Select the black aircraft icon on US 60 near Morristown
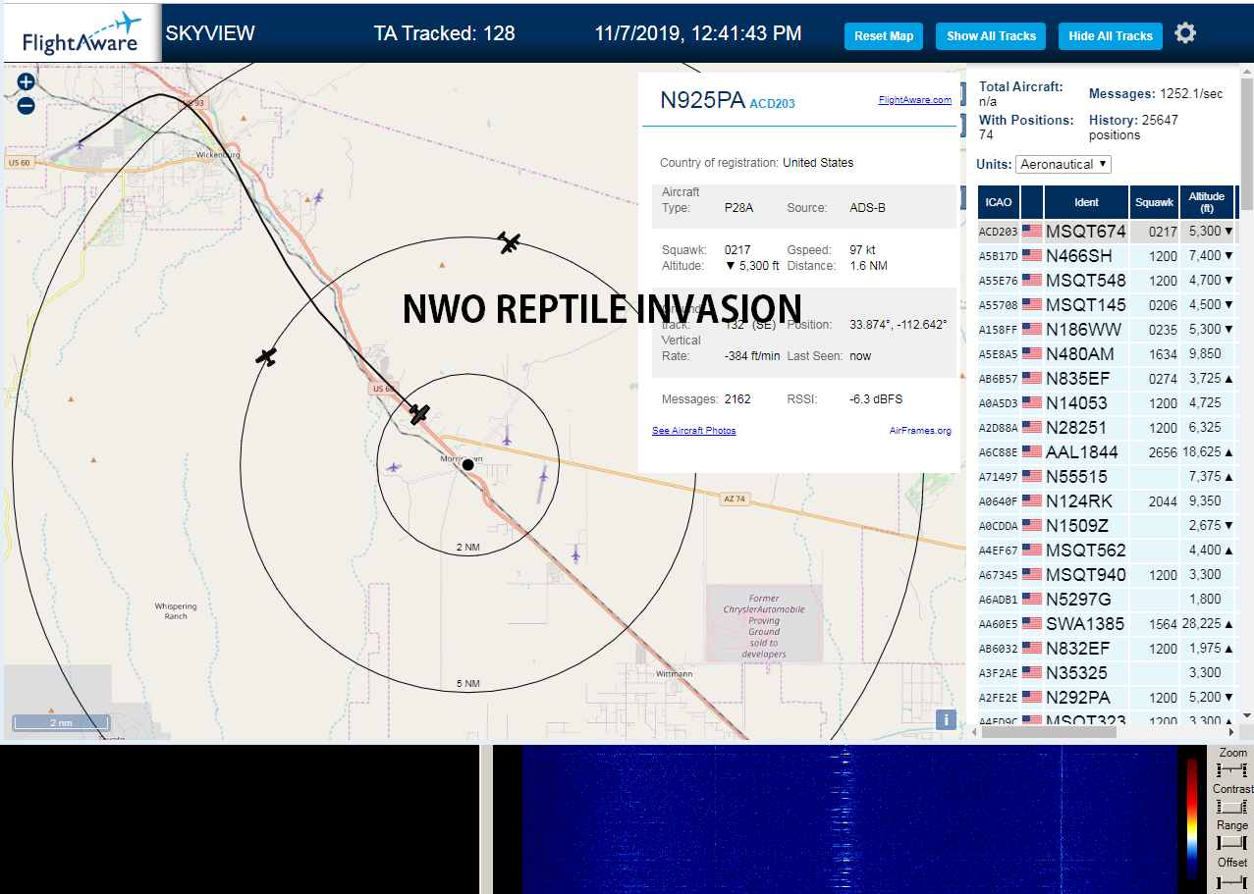 coord(419,414)
